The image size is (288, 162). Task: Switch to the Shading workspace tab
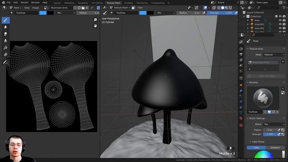(x=128, y=3)
